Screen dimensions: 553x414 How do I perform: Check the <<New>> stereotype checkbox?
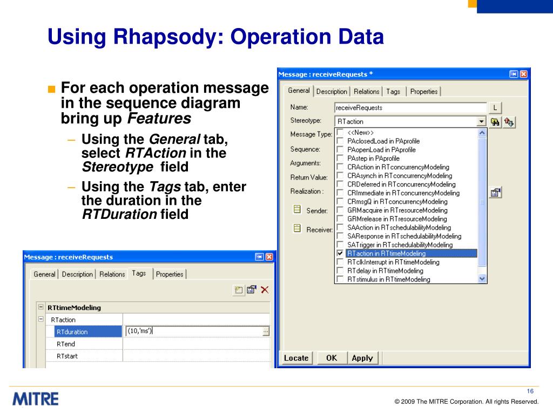[x=340, y=133]
